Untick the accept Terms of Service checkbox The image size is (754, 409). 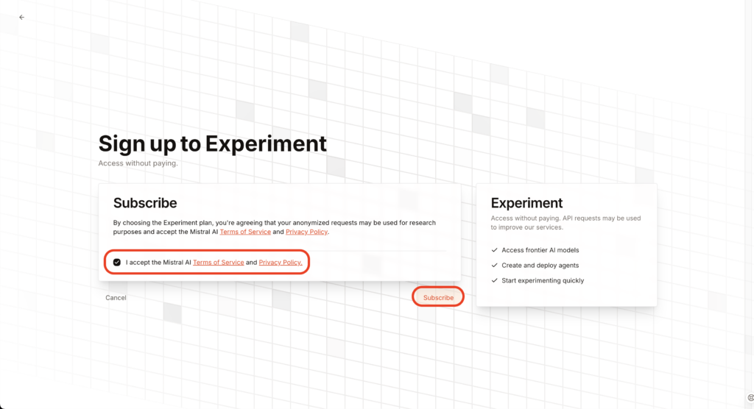[x=117, y=263]
